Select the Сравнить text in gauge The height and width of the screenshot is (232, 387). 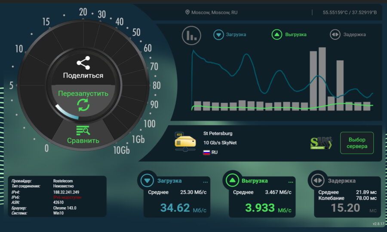(83, 140)
